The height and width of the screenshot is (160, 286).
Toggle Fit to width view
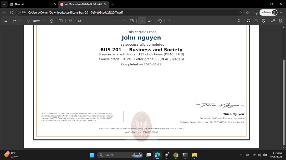pyautogui.click(x=132, y=21)
